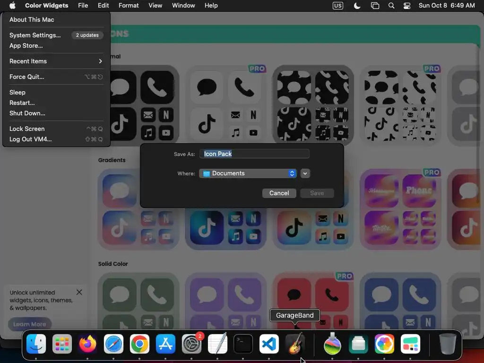The image size is (484, 363).
Task: Click the US input source icon
Action: 337,6
